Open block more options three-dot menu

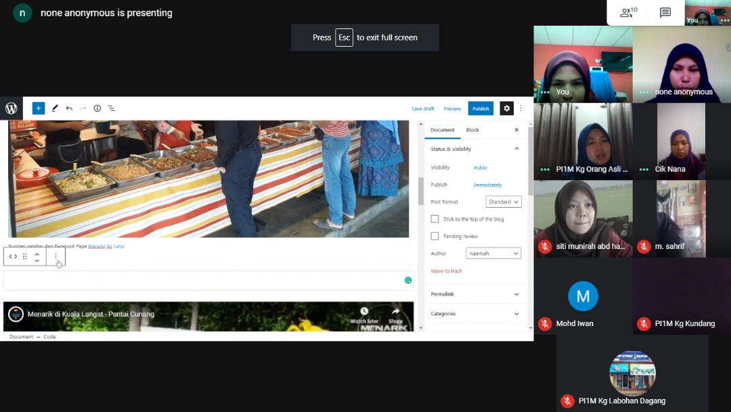pos(56,256)
